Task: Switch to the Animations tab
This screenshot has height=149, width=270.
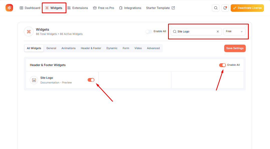Action: tap(69, 48)
